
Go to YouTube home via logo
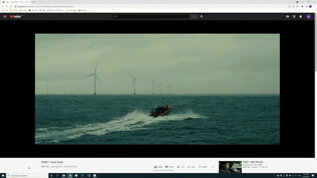coord(17,16)
